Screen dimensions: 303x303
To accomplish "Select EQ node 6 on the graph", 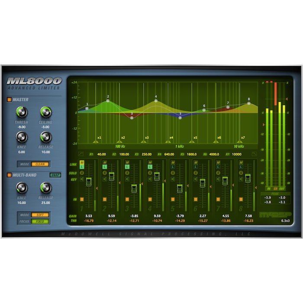I will click(x=204, y=110).
